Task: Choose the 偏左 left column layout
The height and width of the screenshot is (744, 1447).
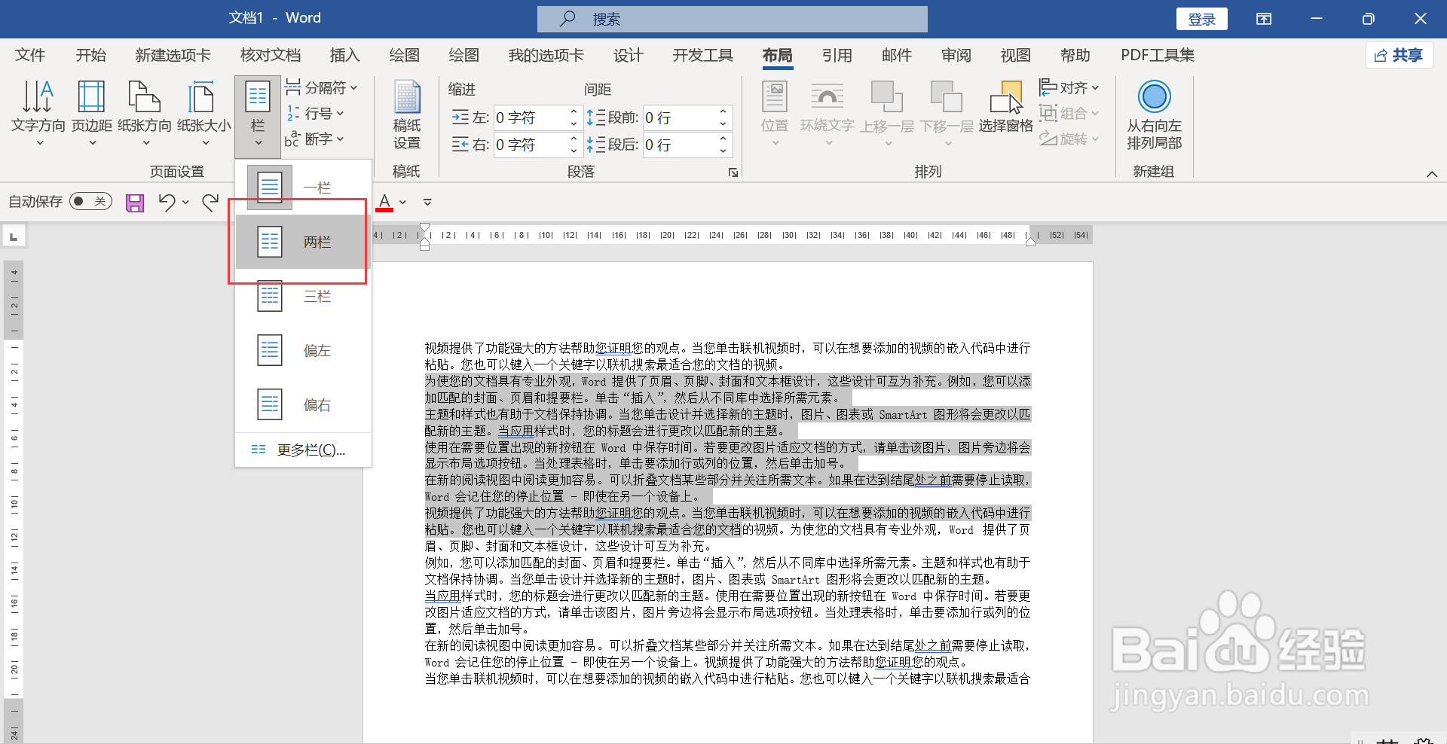Action: pos(303,350)
